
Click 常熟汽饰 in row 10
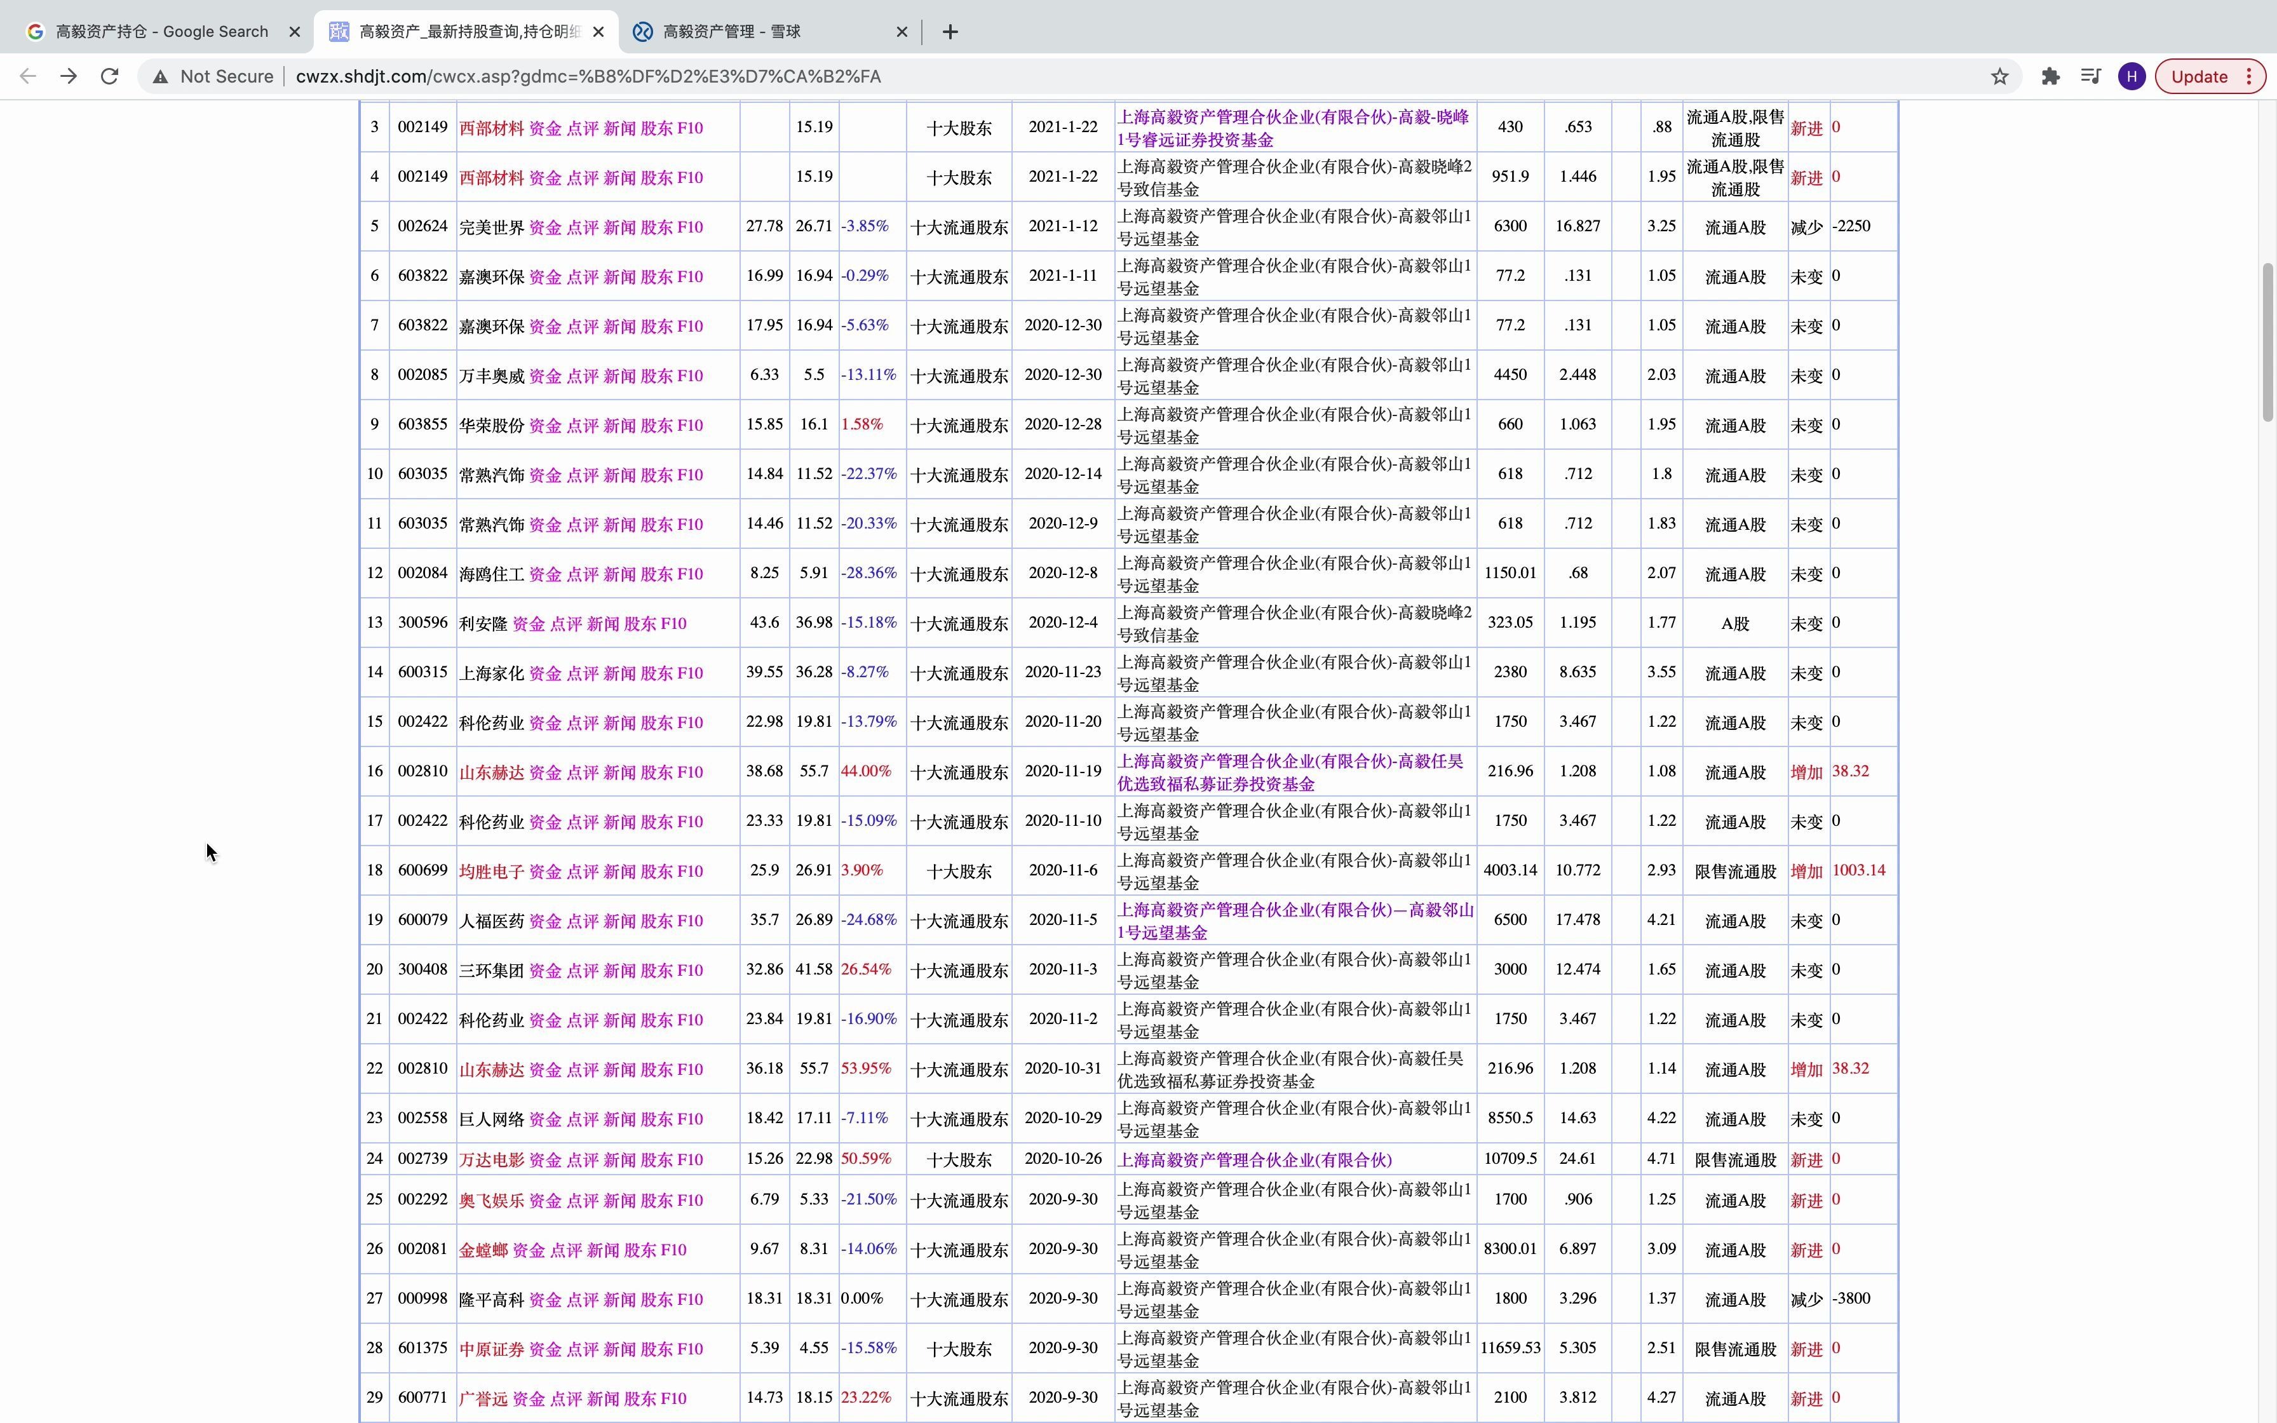[491, 475]
